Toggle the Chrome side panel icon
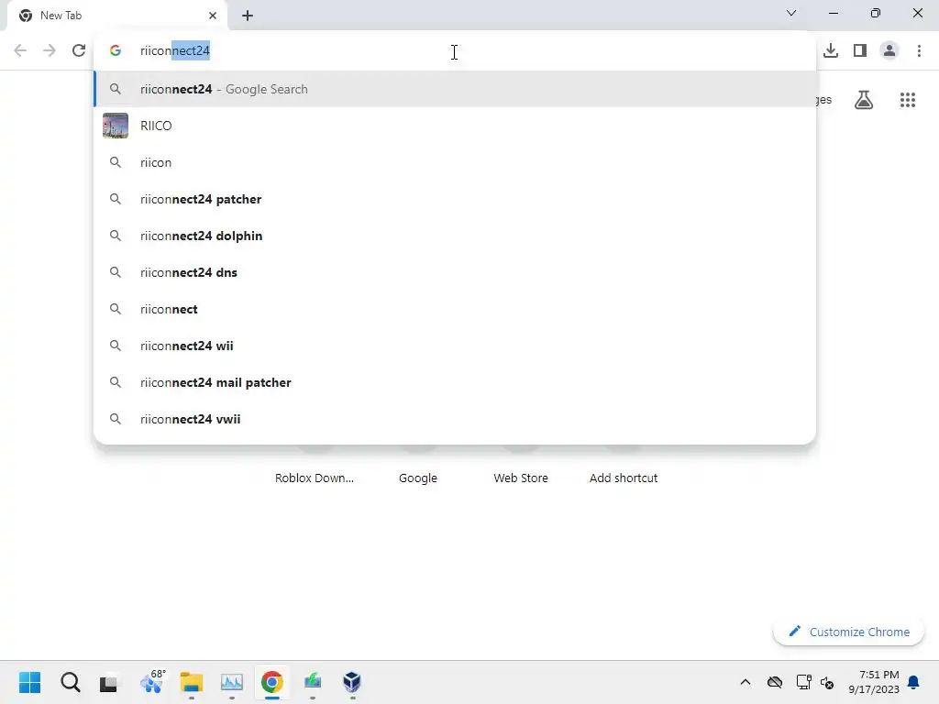Image resolution: width=939 pixels, height=704 pixels. click(x=860, y=50)
